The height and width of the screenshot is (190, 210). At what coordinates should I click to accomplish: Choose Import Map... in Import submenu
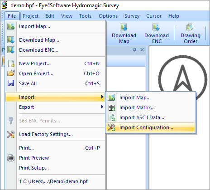click(x=150, y=97)
